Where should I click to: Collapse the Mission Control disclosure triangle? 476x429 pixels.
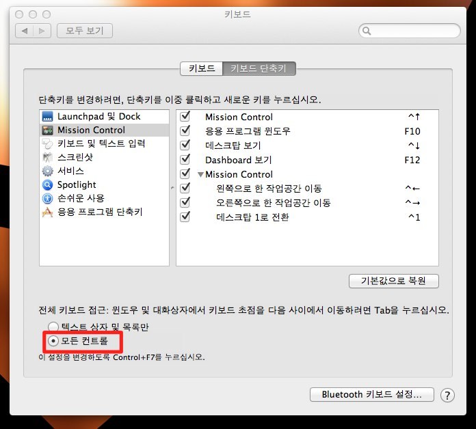(200, 175)
